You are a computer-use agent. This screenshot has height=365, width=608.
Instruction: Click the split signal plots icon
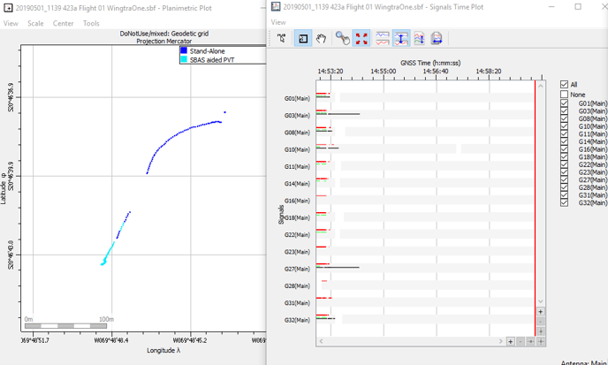[382, 38]
